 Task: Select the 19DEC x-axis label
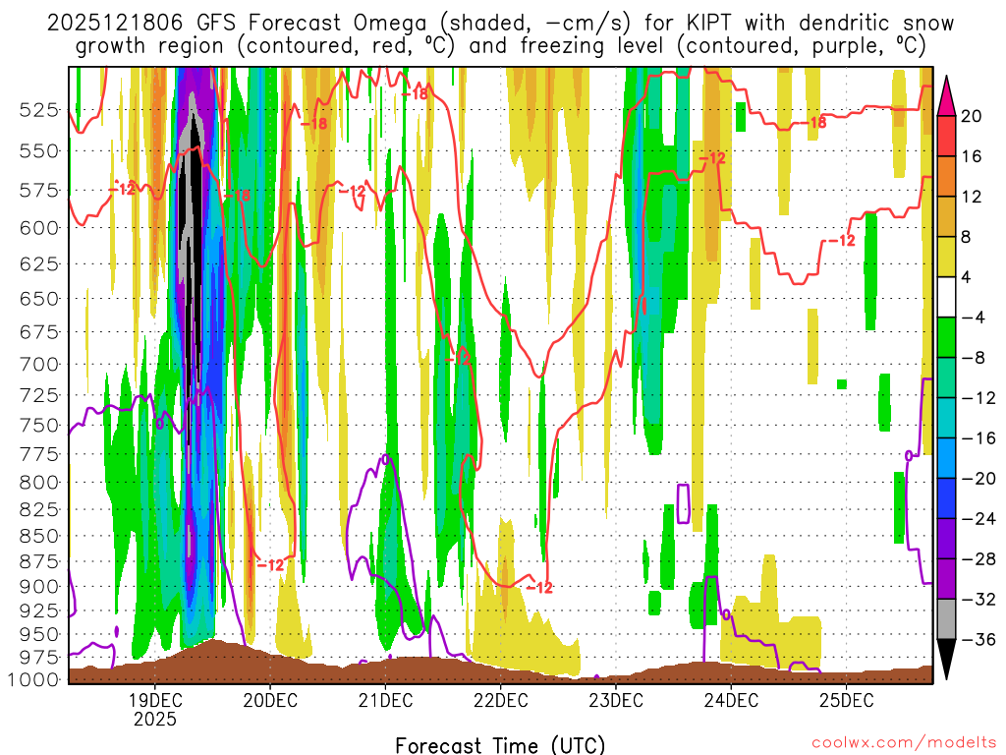tap(154, 700)
